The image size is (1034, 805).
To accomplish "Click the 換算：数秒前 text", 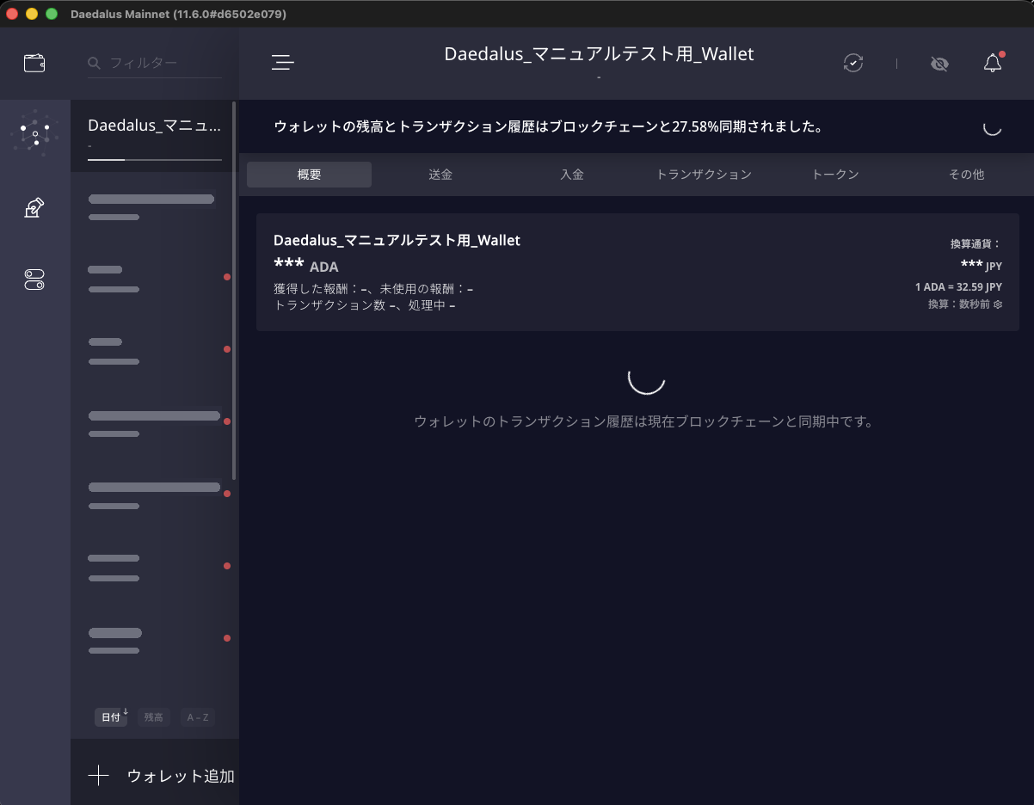I will (960, 304).
